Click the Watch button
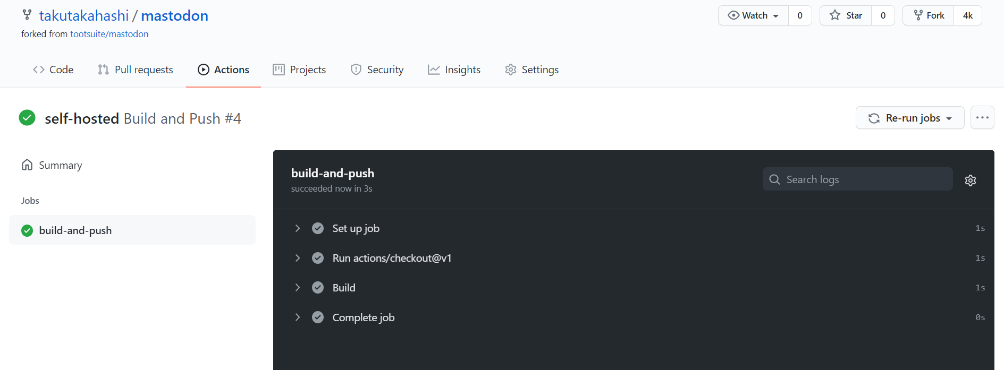The image size is (1004, 370). point(754,15)
